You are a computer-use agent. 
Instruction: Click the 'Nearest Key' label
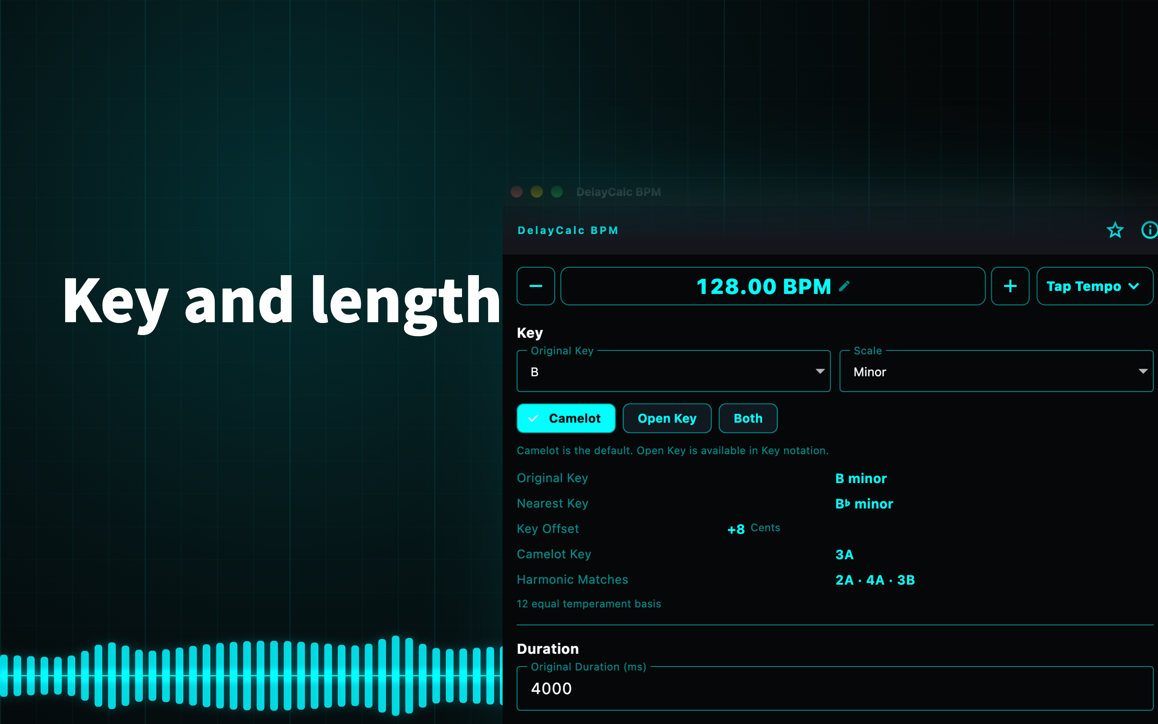[553, 503]
